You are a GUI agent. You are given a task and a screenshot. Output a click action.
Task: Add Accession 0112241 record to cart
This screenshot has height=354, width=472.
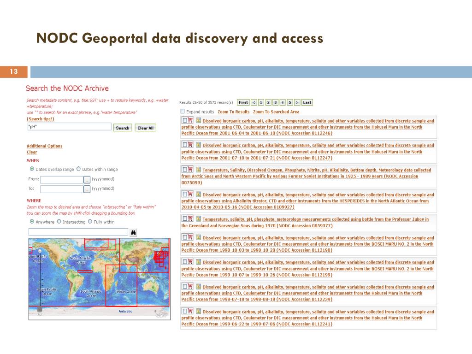pyautogui.click(x=190, y=311)
